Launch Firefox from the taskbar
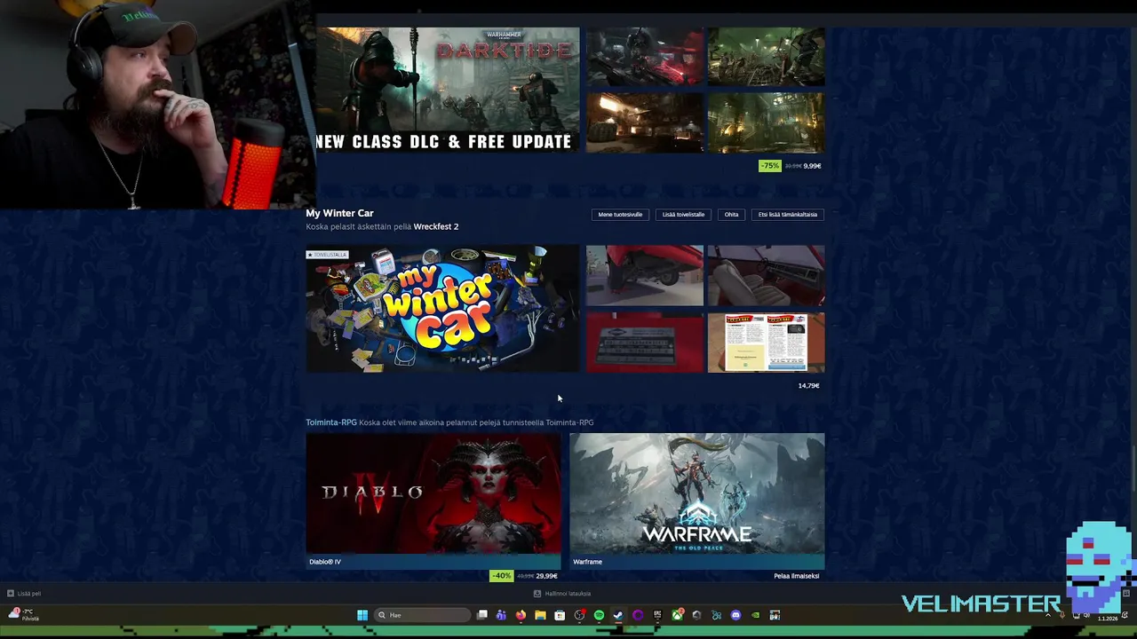Viewport: 1137px width, 639px height. [x=521, y=615]
